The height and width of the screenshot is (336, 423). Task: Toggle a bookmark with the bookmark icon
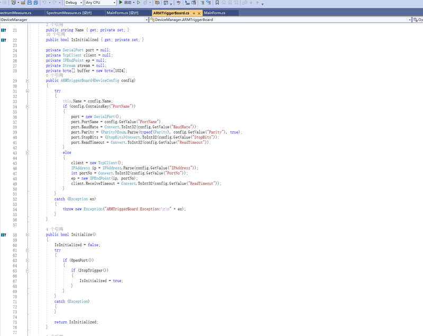click(217, 3)
